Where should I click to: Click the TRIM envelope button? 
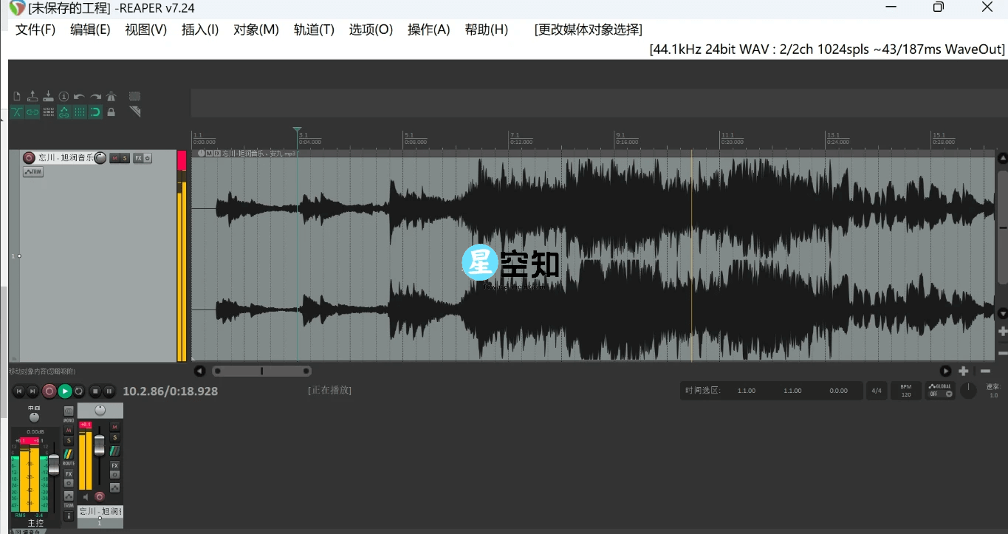click(x=33, y=171)
